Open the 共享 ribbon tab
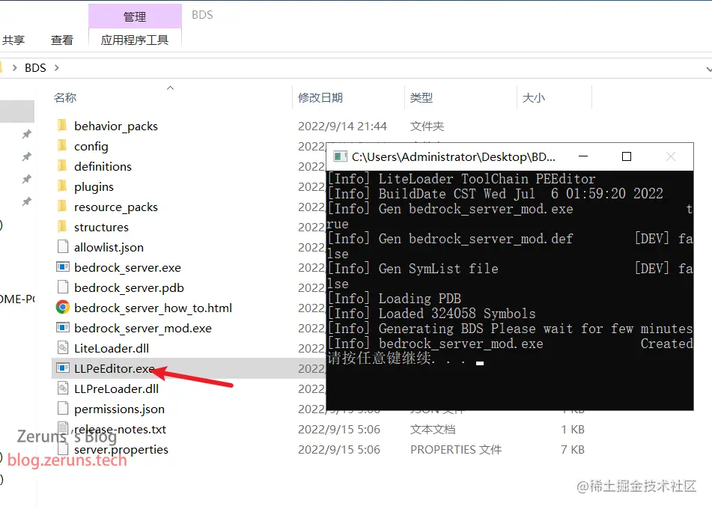The height and width of the screenshot is (509, 712). pyautogui.click(x=13, y=40)
